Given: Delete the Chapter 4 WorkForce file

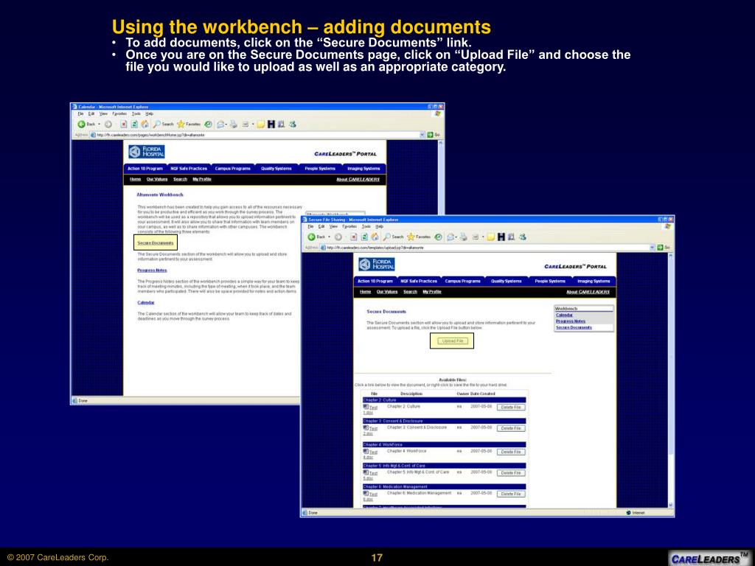Looking at the screenshot, I should (511, 452).
